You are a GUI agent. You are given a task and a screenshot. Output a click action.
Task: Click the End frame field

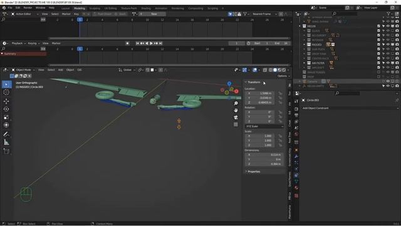pos(281,43)
